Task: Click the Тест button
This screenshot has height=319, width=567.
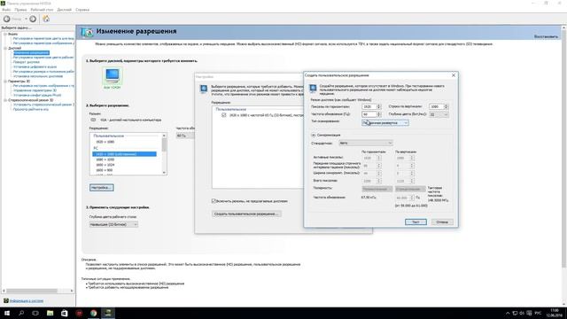Action: (416, 222)
